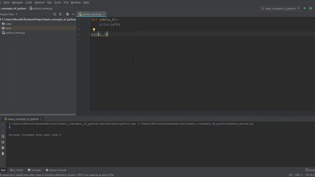This screenshot has width=315, height=177.
Task: Select the venv folder in project tree
Action: 6,29
